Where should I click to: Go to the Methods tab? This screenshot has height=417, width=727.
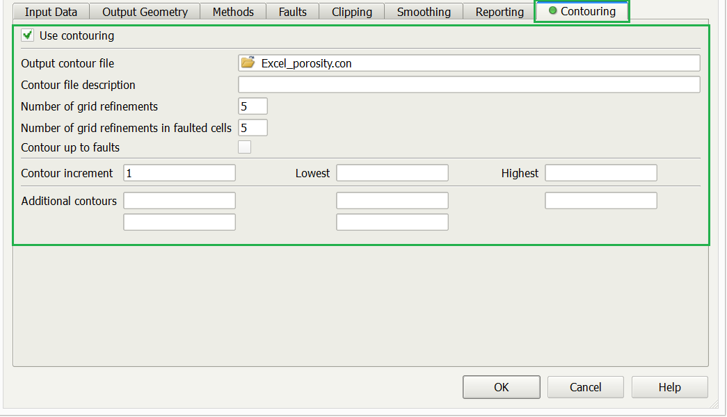pyautogui.click(x=233, y=12)
